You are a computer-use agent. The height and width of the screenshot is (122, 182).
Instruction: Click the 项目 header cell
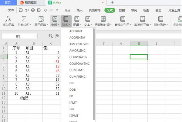click(34, 48)
